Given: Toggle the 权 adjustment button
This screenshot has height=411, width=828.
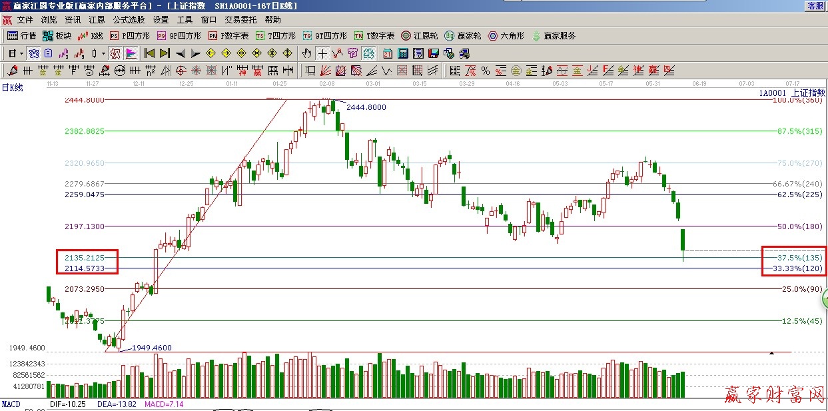Looking at the screenshot, I should click(115, 53).
